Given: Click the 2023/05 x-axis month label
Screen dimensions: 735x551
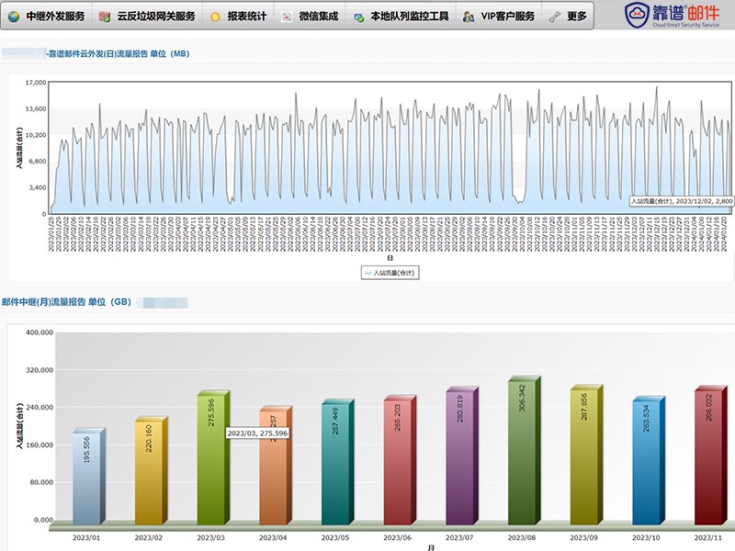Looking at the screenshot, I should click(335, 538).
